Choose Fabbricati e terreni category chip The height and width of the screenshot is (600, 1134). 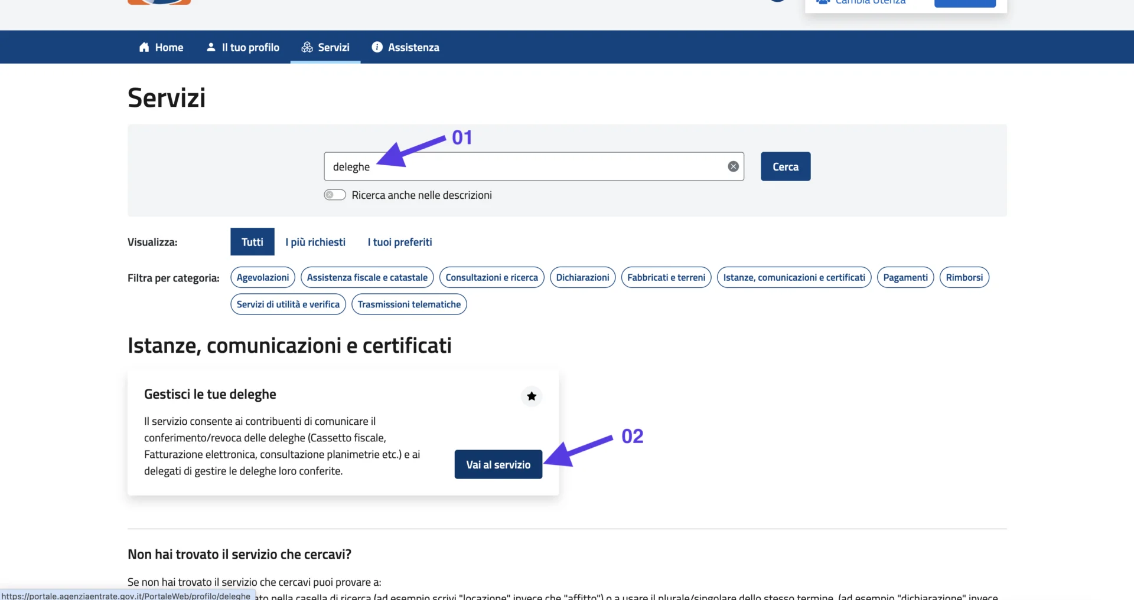666,277
